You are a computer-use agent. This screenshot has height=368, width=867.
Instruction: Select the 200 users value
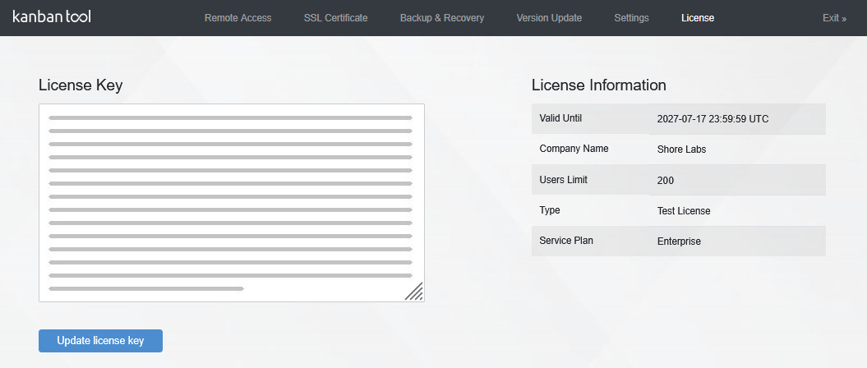point(666,180)
